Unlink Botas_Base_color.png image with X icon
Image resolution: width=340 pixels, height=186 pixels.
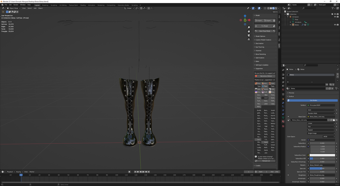(x=337, y=120)
